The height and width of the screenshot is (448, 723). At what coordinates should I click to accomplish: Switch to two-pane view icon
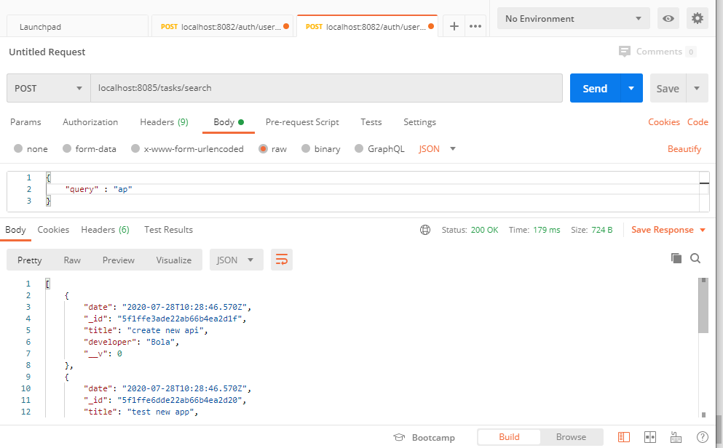[649, 437]
